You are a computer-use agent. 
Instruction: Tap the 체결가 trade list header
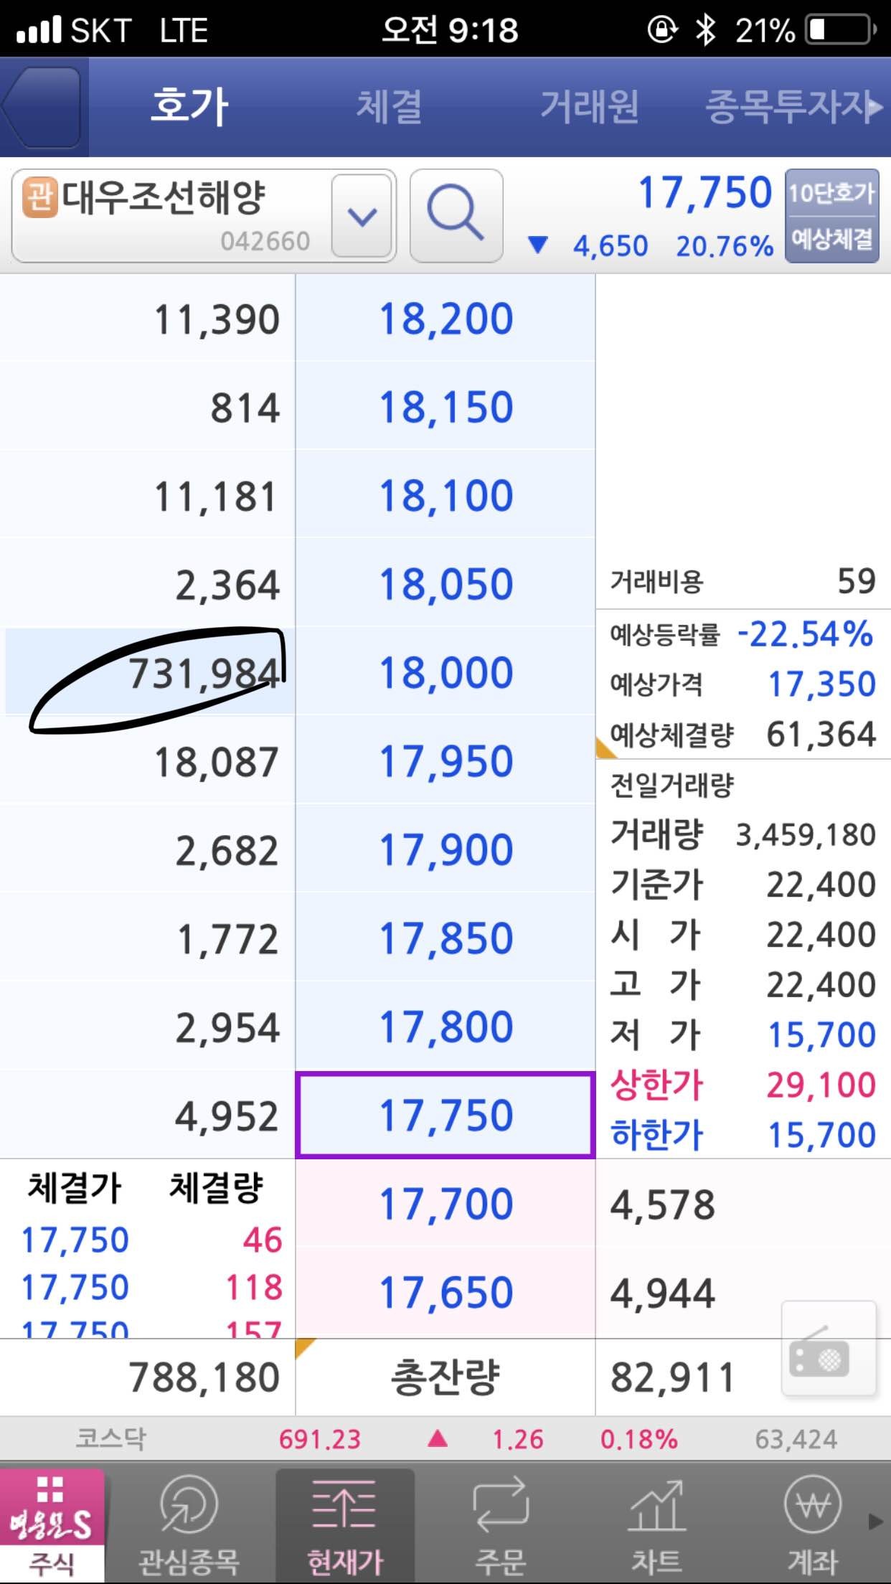coord(75,1187)
